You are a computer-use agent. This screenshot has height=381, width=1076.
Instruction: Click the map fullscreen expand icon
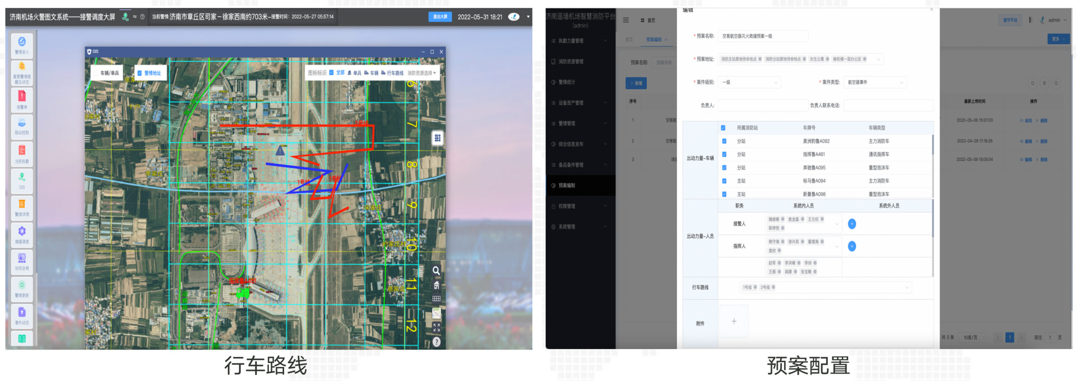[436, 327]
